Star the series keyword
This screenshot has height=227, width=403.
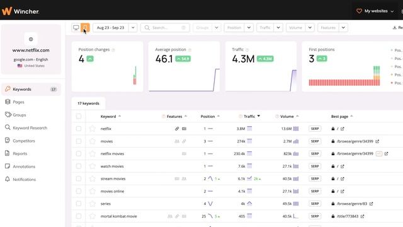[x=93, y=204]
